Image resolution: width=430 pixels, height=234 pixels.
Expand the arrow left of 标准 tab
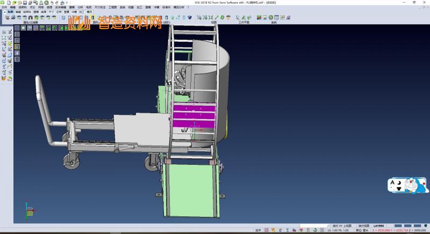click(x=4, y=11)
